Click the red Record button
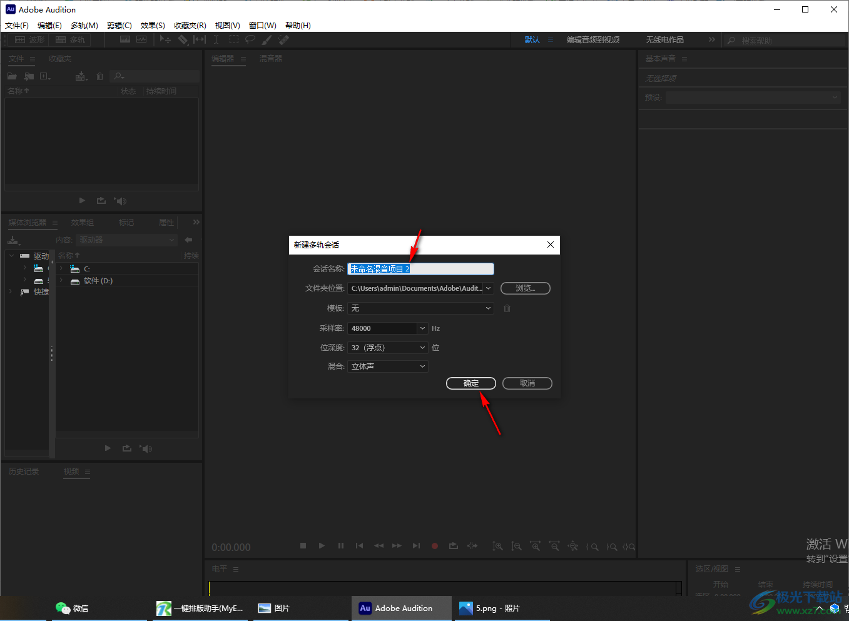The height and width of the screenshot is (621, 849). click(435, 546)
